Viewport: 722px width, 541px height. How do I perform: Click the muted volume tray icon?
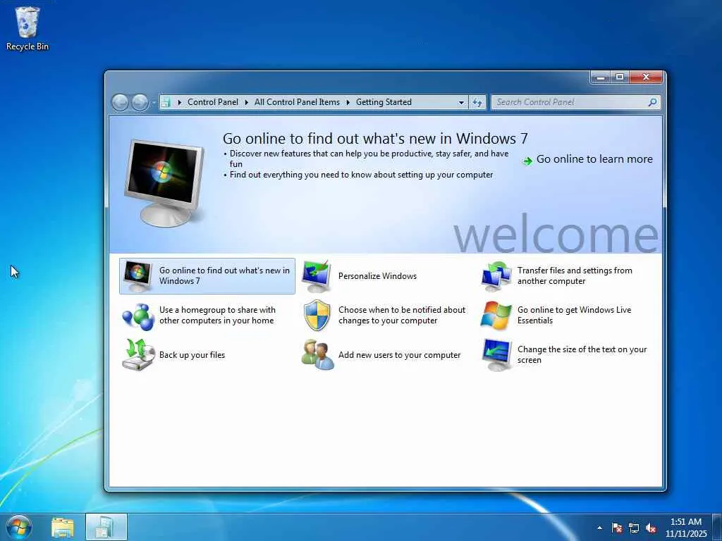651,528
